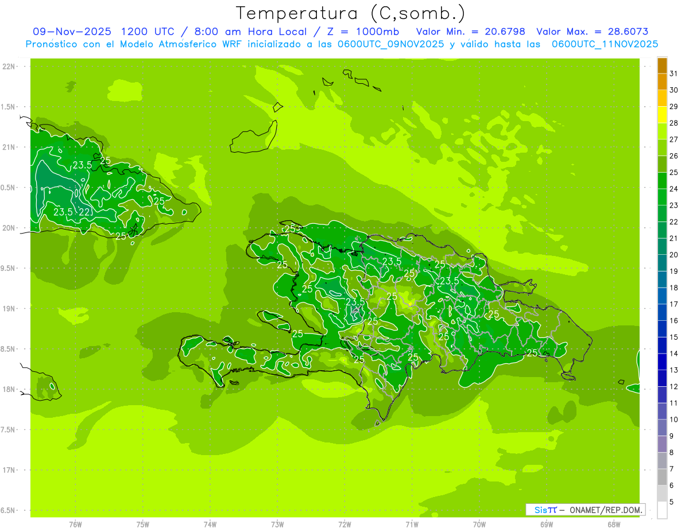Click the "19N" latitude axis label
This screenshot has height=532, width=689.
click(x=8, y=308)
